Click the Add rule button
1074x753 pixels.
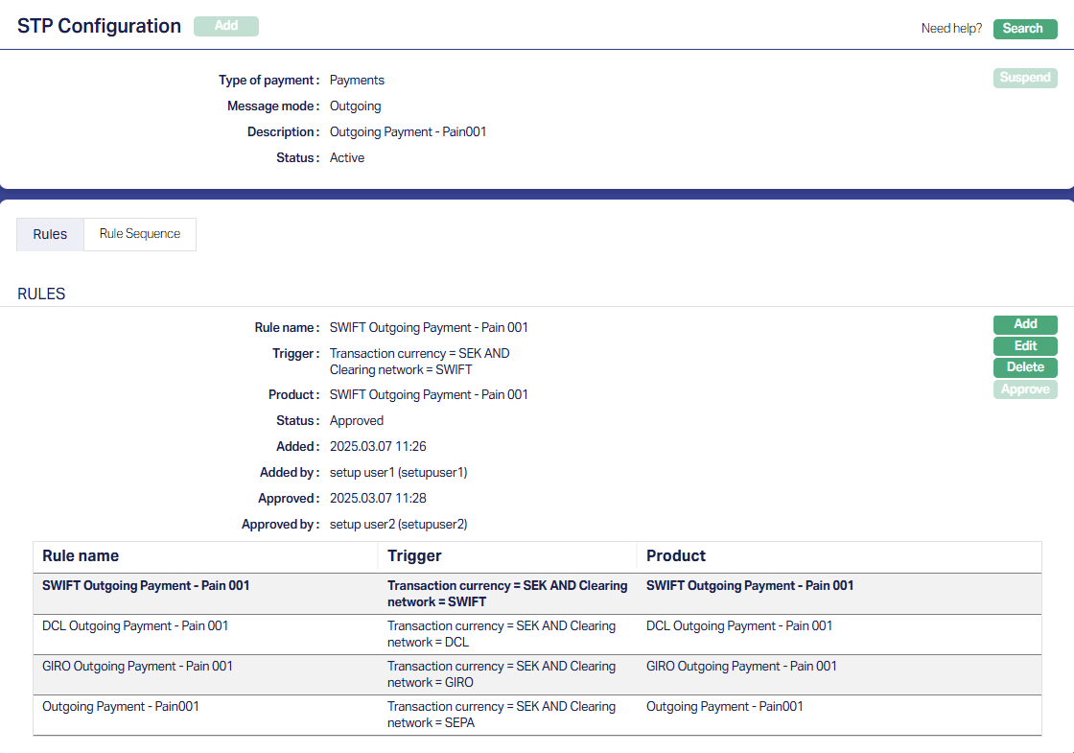(1025, 324)
